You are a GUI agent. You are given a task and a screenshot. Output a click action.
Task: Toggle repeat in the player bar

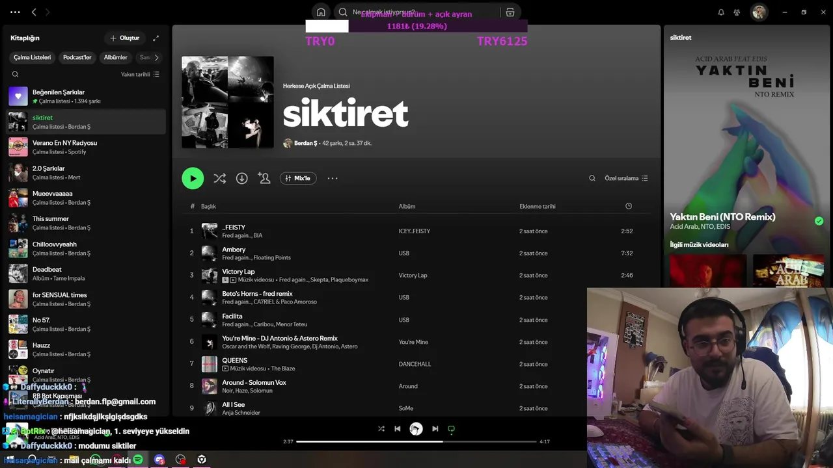coord(451,428)
